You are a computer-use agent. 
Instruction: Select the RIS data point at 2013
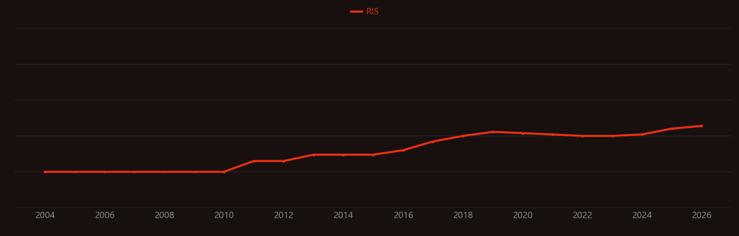pos(314,155)
